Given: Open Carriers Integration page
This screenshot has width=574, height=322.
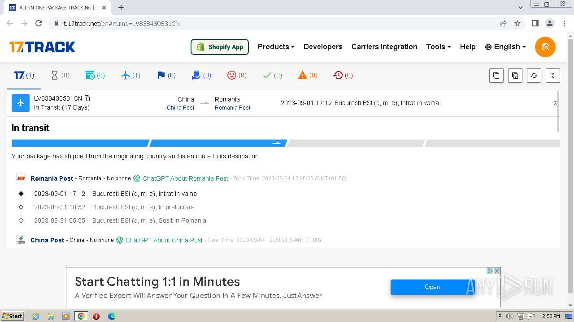Looking at the screenshot, I should coord(384,47).
